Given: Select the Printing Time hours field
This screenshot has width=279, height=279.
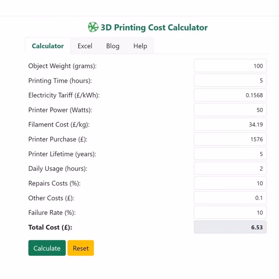Looking at the screenshot, I should (x=230, y=80).
